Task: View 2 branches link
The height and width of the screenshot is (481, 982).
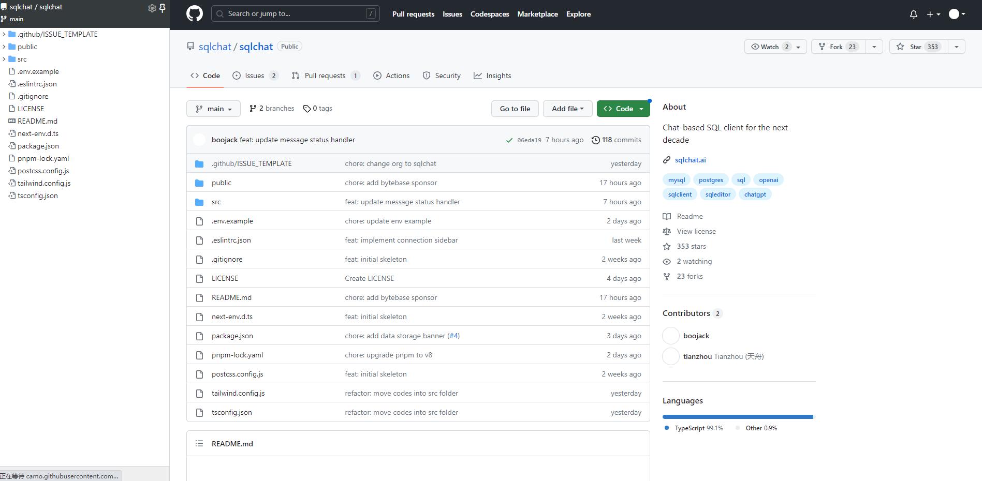Action: [272, 109]
